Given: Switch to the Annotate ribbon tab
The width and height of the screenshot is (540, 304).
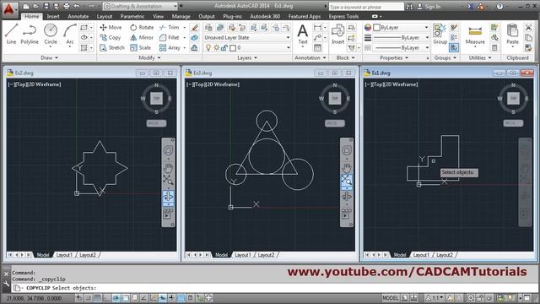Looking at the screenshot, I should point(78,16).
